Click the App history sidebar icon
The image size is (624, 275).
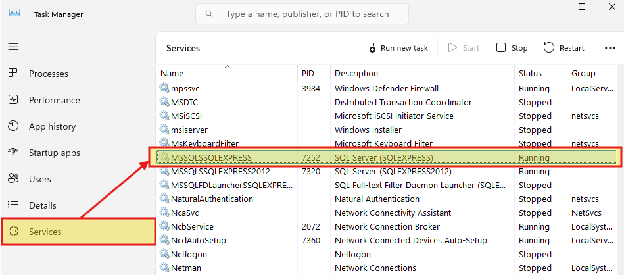(x=13, y=126)
